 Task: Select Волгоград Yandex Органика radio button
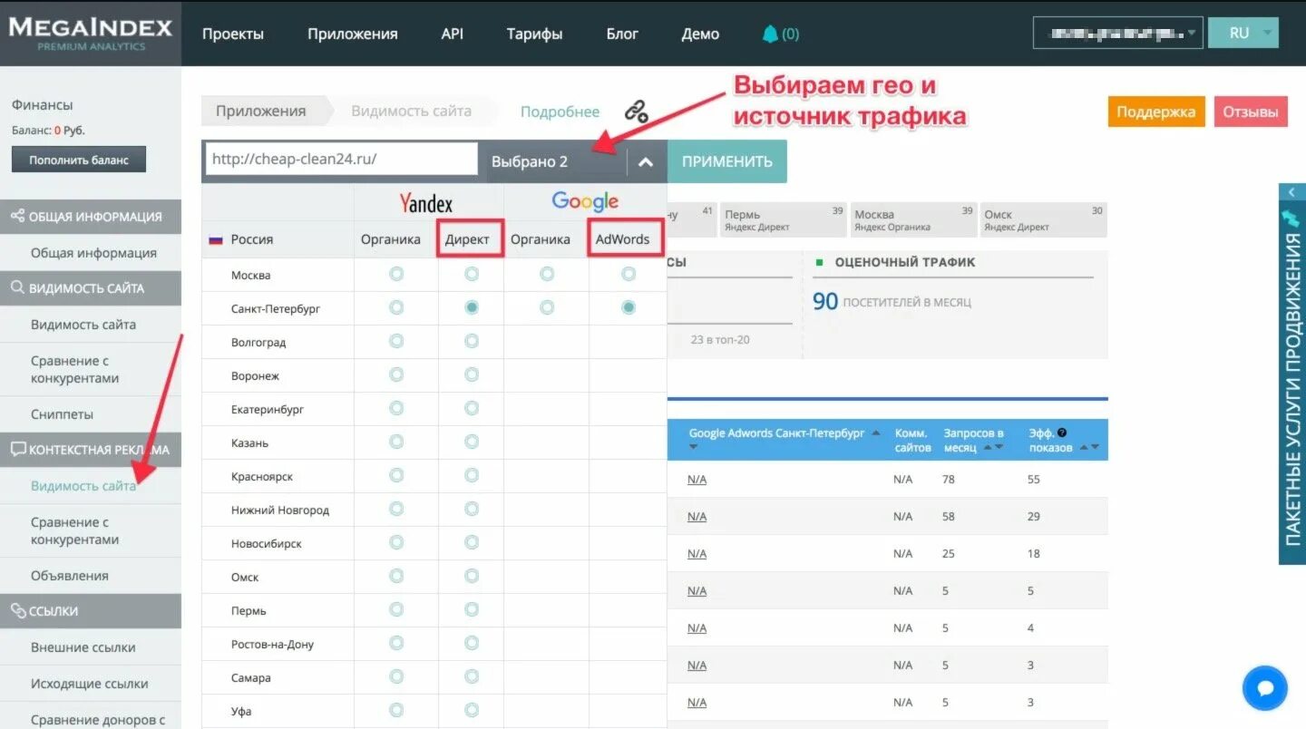tap(396, 341)
